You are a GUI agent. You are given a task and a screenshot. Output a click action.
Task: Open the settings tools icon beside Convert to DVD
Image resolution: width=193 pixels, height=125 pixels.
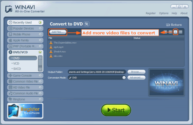point(86,24)
